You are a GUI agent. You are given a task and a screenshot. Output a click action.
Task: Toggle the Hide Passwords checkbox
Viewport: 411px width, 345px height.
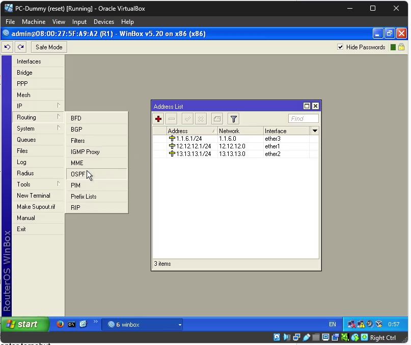pyautogui.click(x=340, y=47)
